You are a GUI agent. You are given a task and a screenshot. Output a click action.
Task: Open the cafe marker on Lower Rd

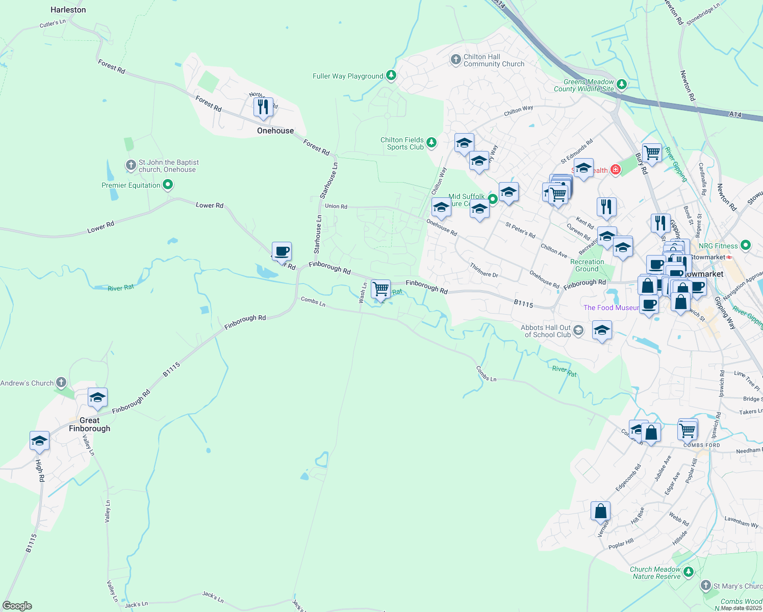tap(282, 252)
